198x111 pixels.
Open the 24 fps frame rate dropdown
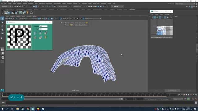[178, 99]
